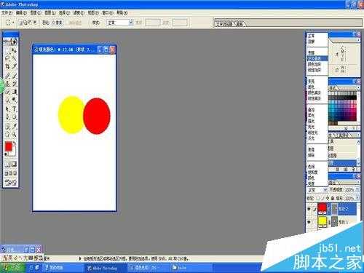The width and height of the screenshot is (364, 273).
Task: Select the Hand tool
Action: pyautogui.click(x=8, y=134)
